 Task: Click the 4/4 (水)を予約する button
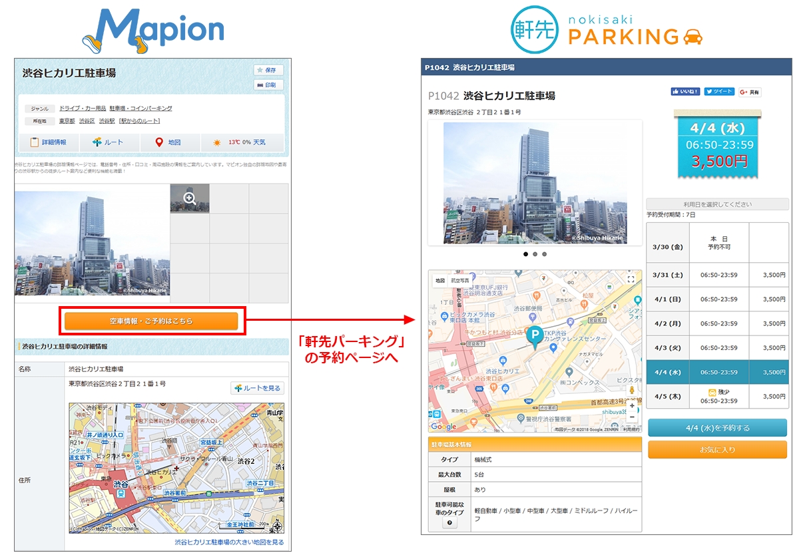[717, 428]
